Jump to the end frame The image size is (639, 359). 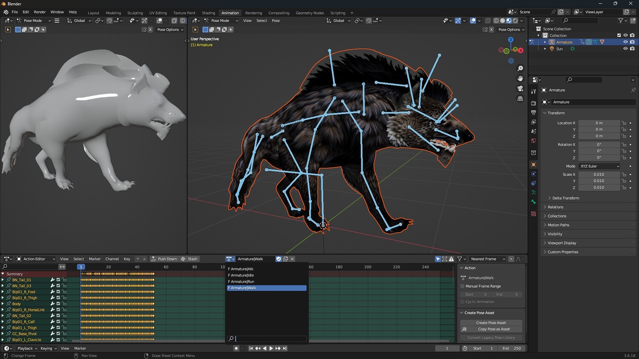coord(285,348)
